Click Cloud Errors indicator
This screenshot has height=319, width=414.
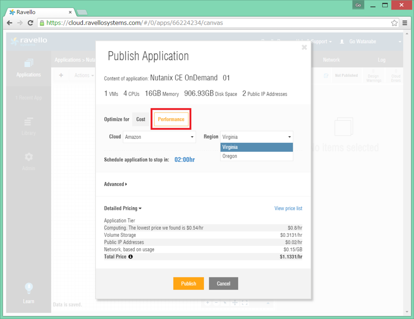(x=396, y=76)
